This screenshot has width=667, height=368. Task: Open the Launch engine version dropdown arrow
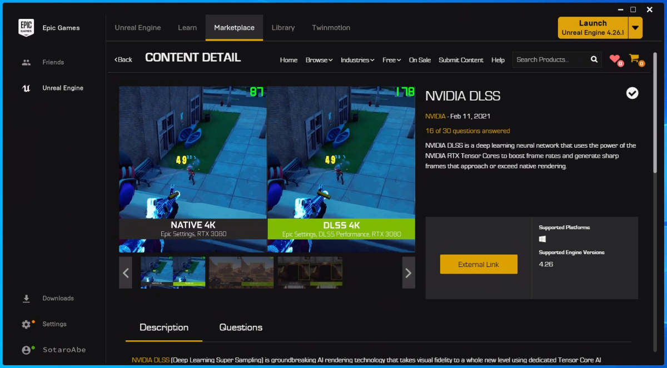[x=635, y=28]
